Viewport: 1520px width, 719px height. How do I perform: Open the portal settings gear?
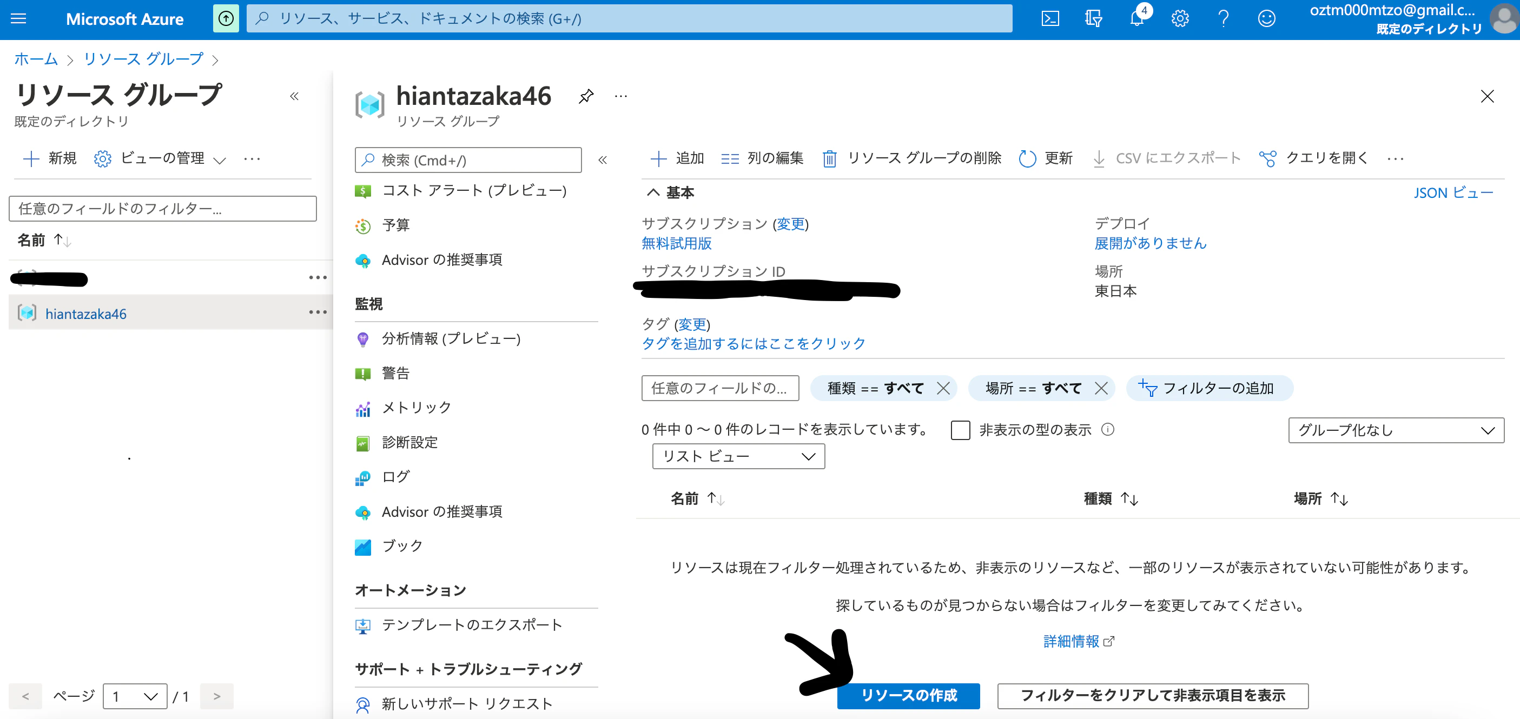1180,18
